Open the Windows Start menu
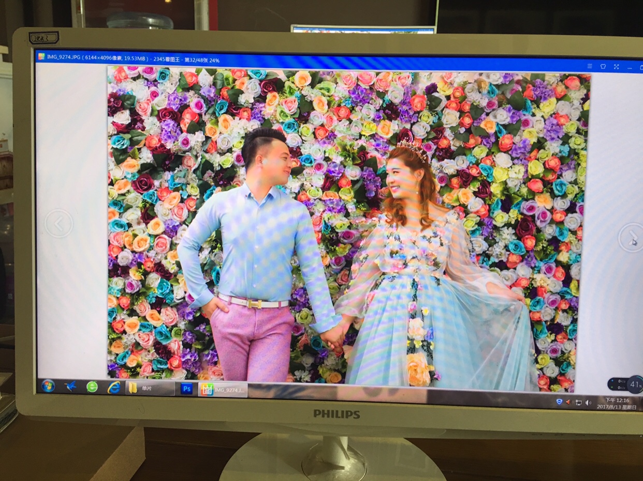 click(48, 385)
